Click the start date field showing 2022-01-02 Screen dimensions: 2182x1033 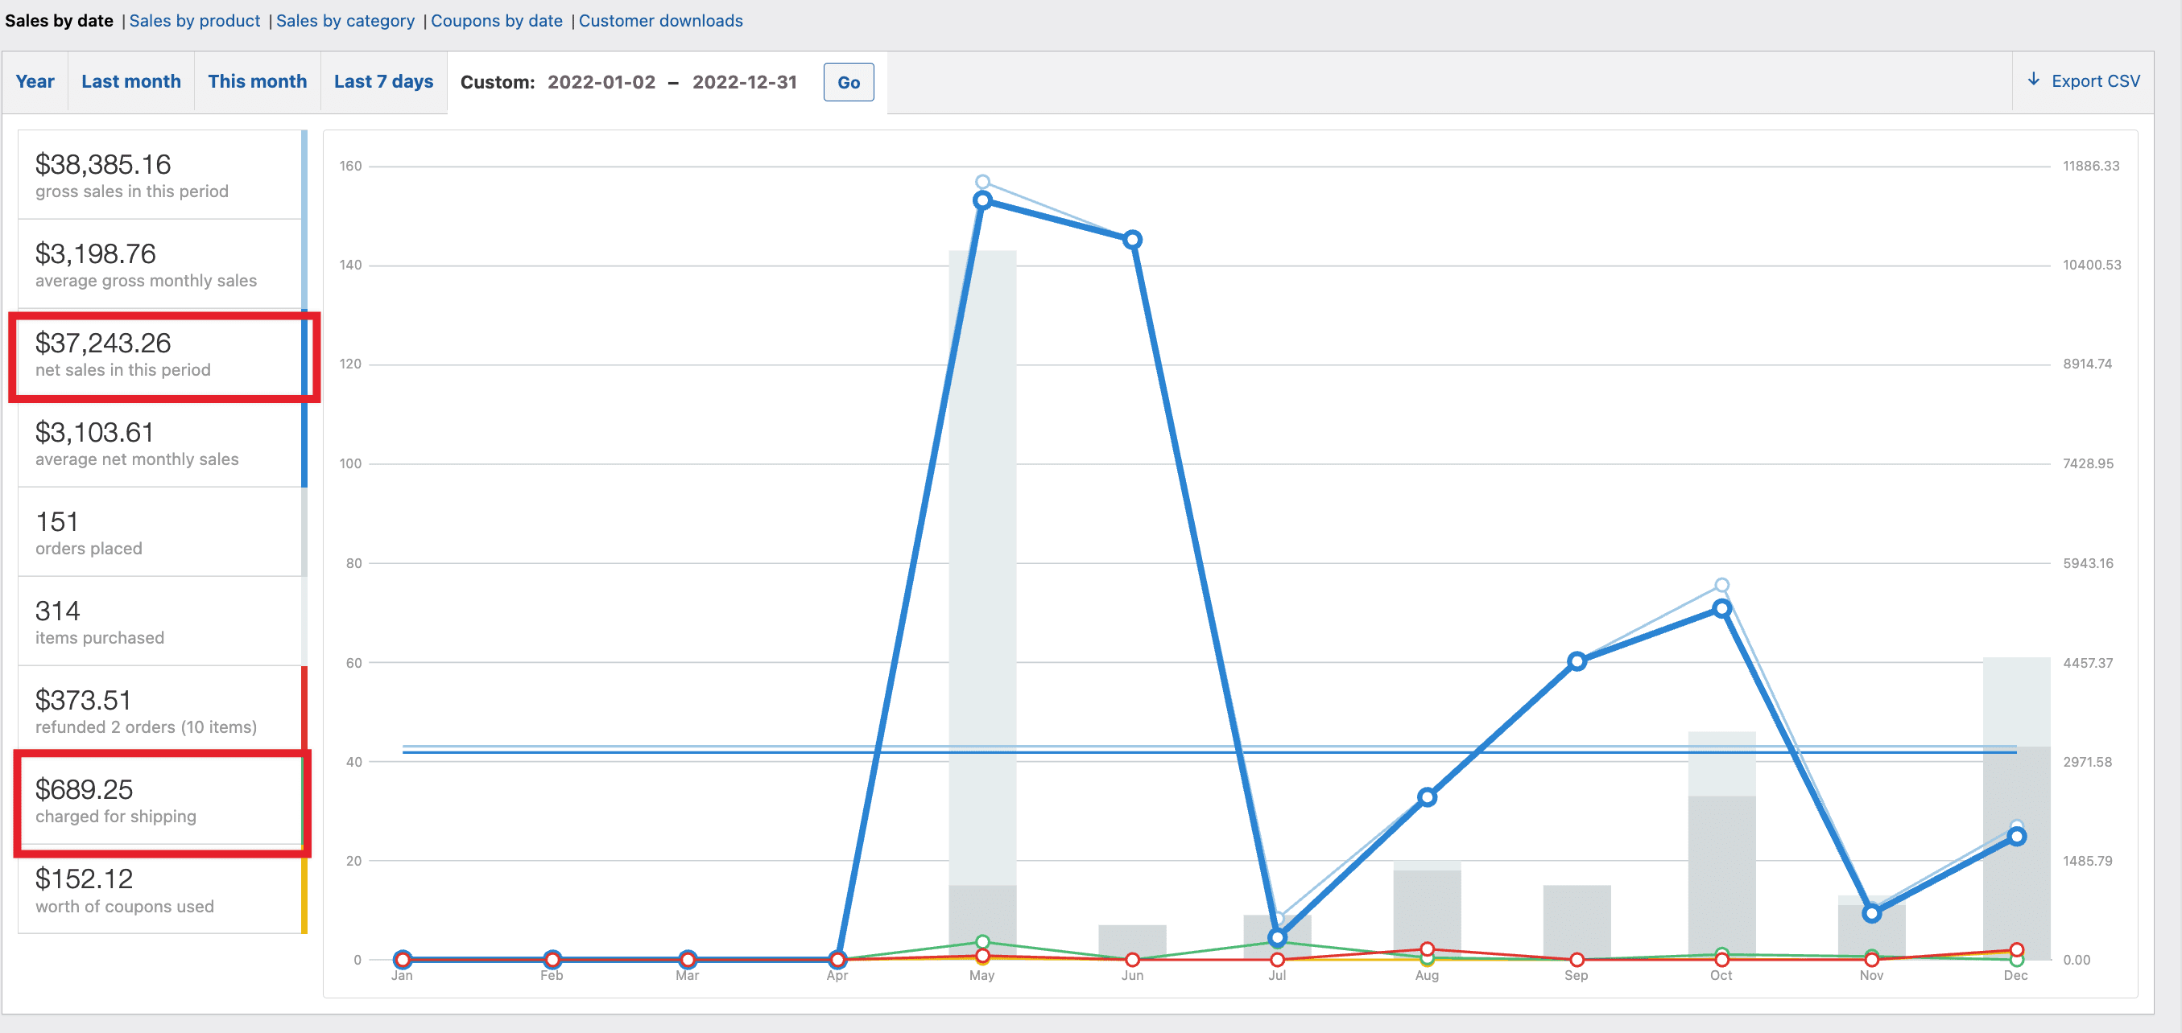(601, 82)
